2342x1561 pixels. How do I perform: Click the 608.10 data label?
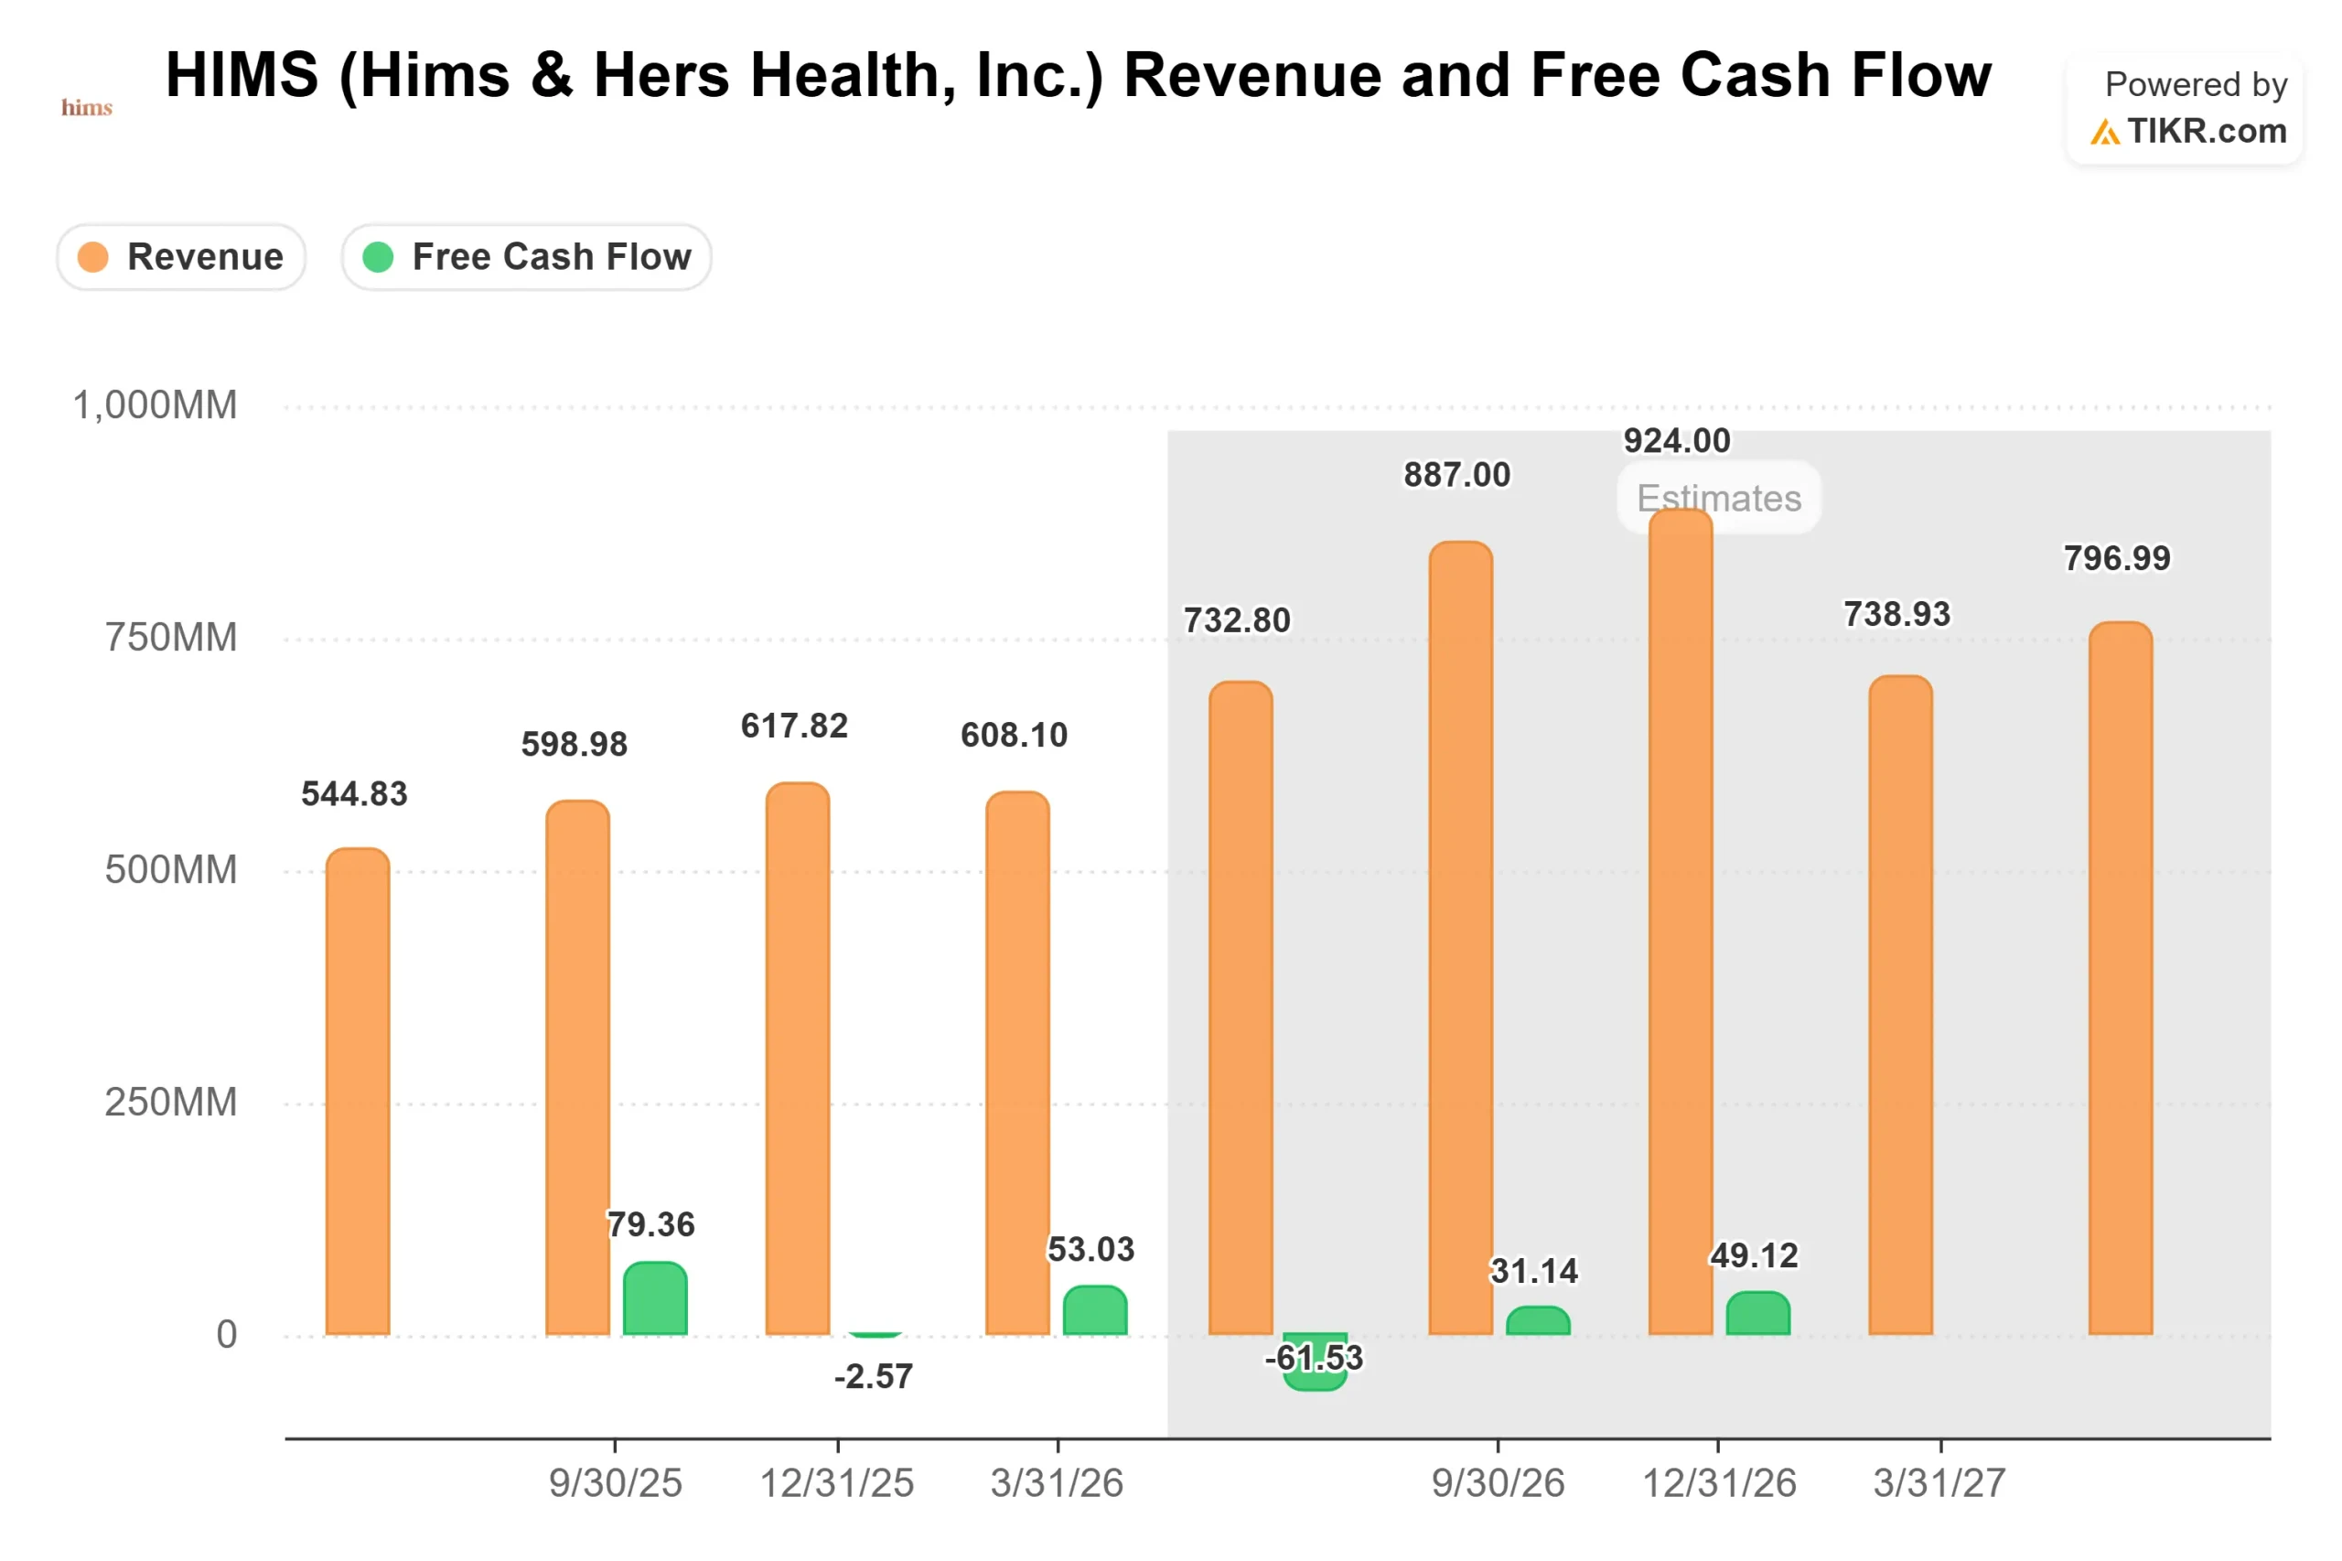(x=1015, y=736)
